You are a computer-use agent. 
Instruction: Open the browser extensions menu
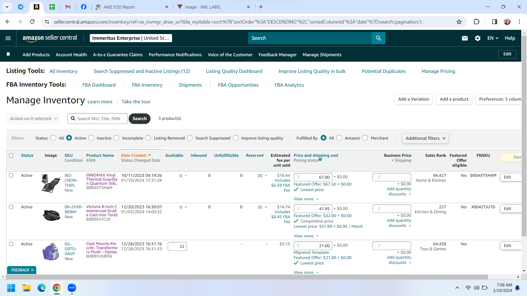pos(476,22)
